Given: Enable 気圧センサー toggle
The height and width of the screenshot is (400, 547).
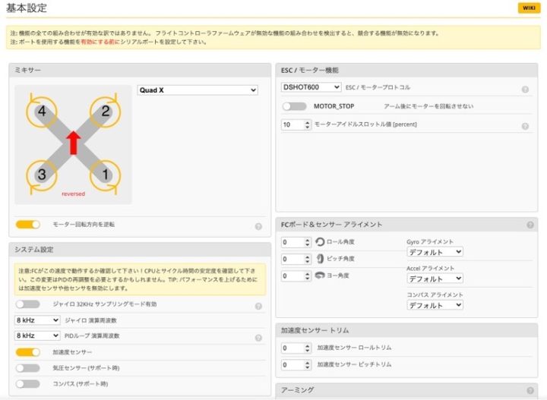Looking at the screenshot, I should click(27, 368).
